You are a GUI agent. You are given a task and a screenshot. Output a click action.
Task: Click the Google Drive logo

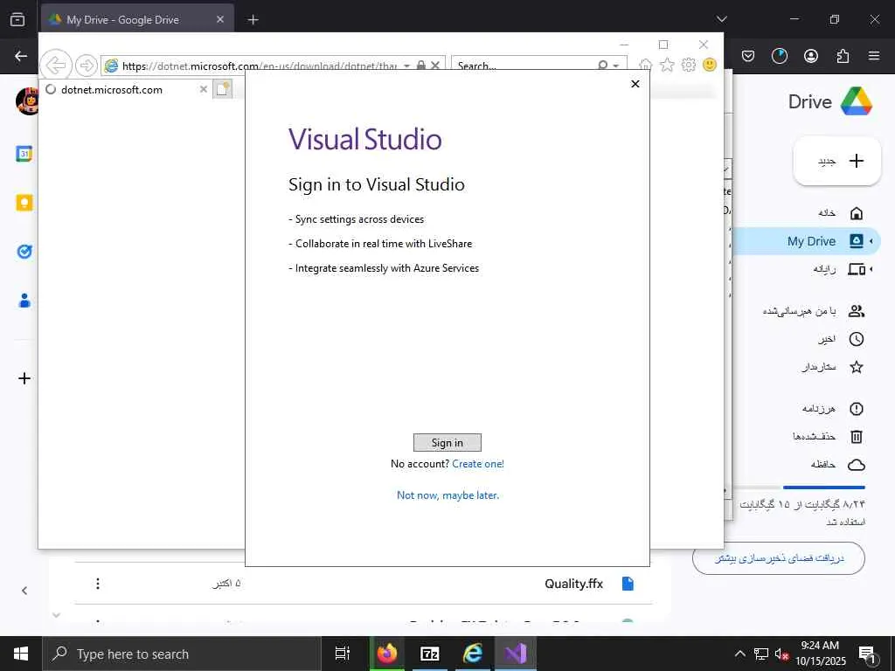pos(857,101)
